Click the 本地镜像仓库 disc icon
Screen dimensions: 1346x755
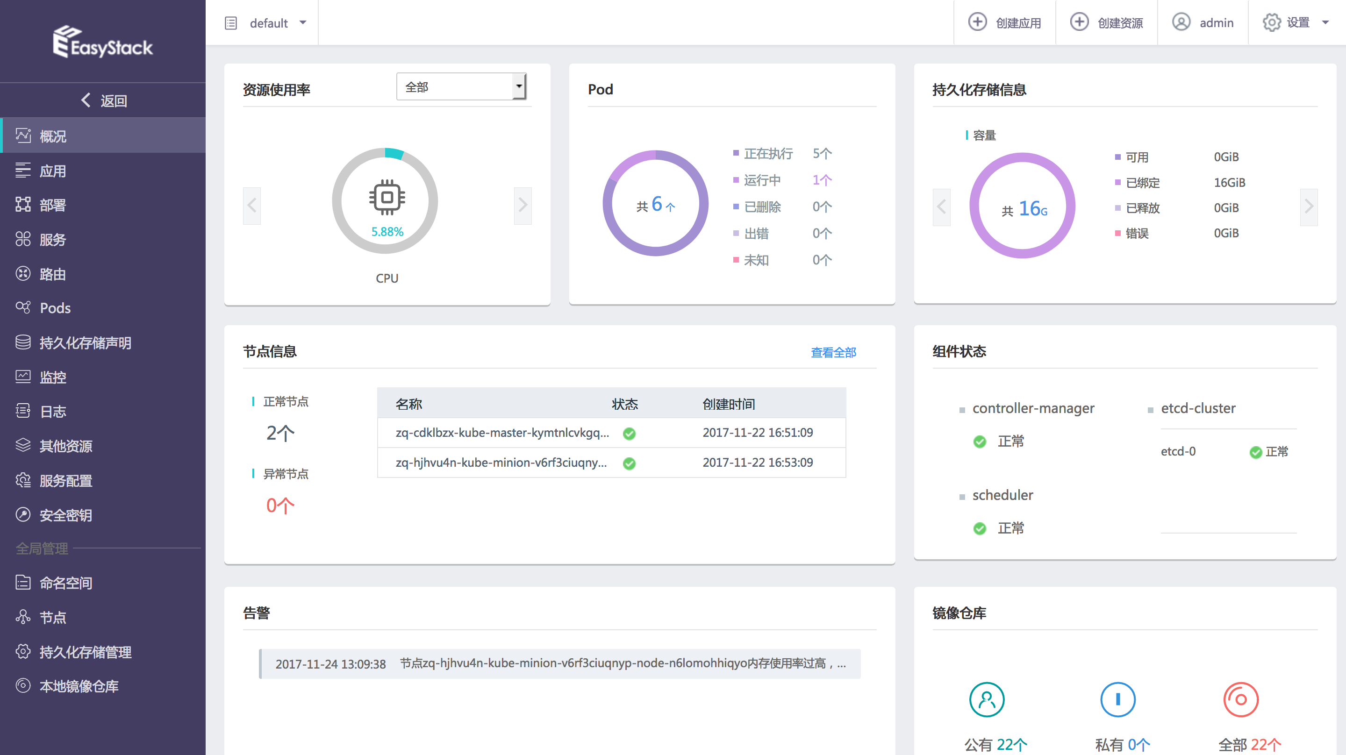tap(23, 685)
